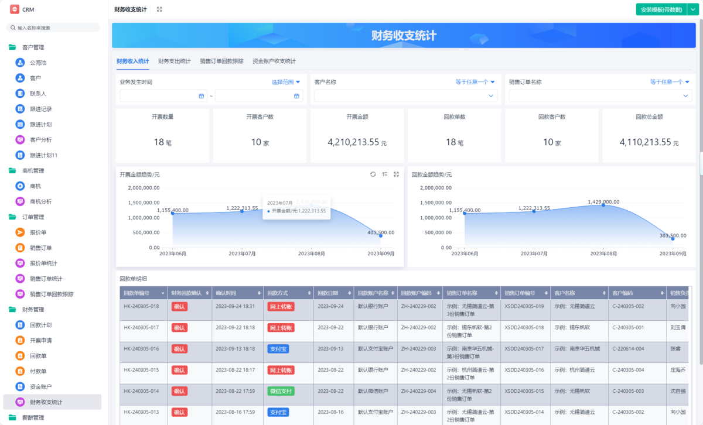
Task: Collapse the 财务管理 folder group
Action: [x=12, y=309]
